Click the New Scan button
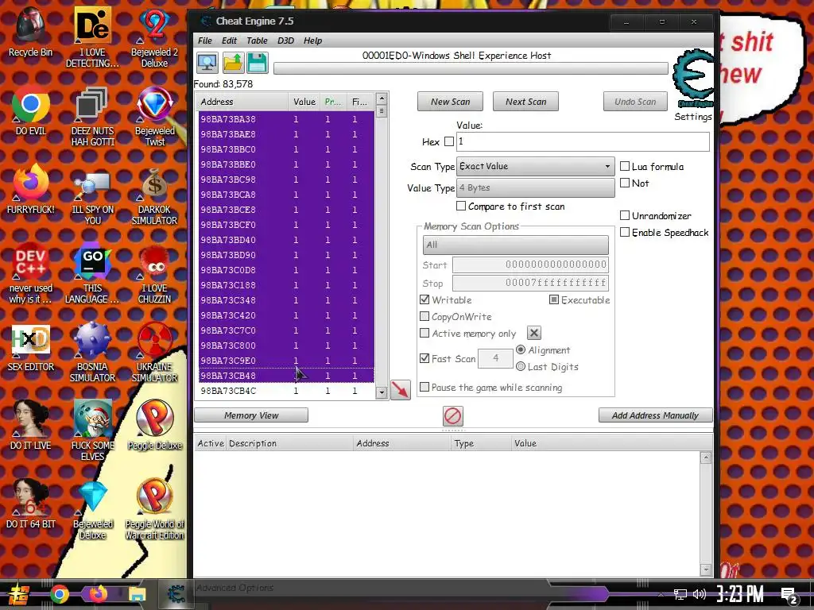Screen dimensions: 814x610 (x=450, y=102)
